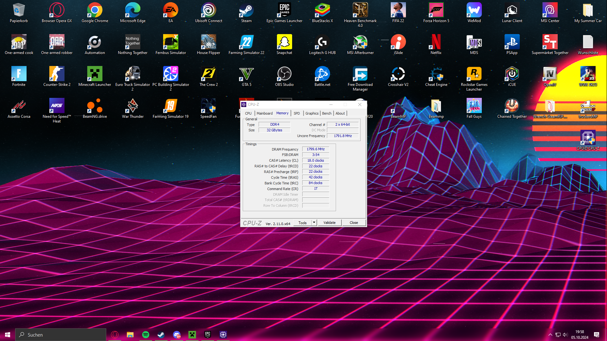Launch SpeedFan

pyautogui.click(x=208, y=105)
